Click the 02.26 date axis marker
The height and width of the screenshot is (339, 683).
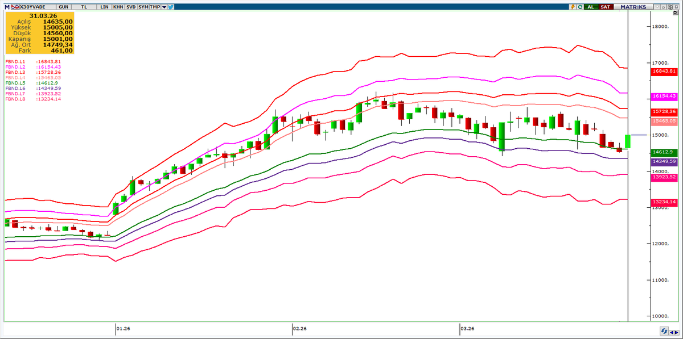point(299,328)
